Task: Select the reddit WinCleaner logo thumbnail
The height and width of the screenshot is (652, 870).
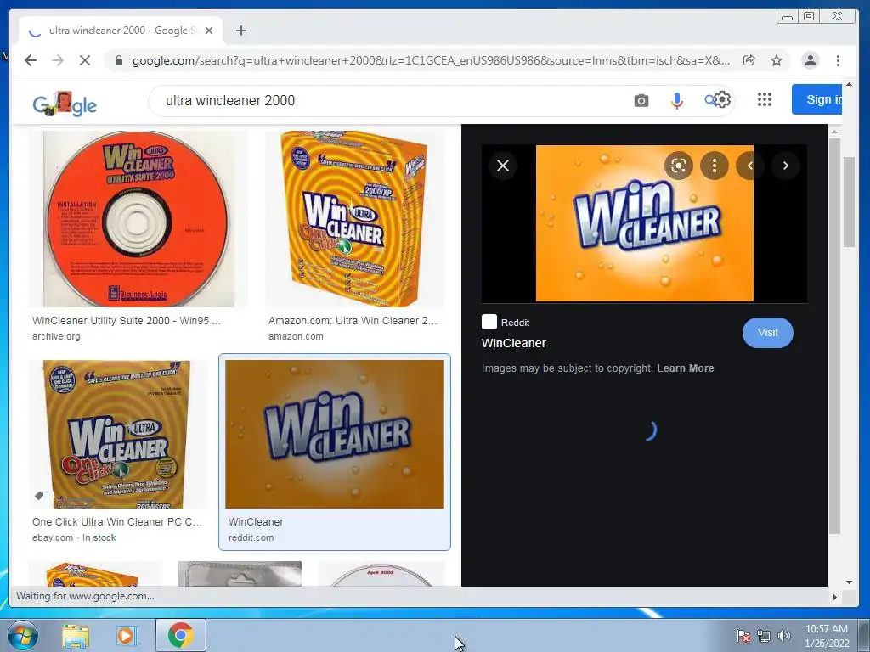Action: [x=335, y=434]
